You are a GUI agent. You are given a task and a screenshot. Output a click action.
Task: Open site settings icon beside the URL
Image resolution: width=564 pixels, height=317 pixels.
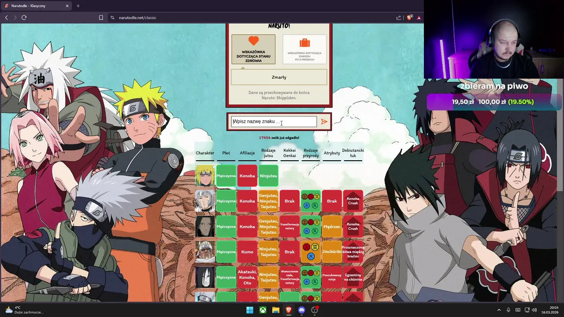112,18
